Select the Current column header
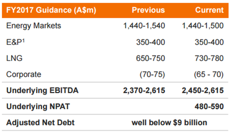 click(210, 10)
